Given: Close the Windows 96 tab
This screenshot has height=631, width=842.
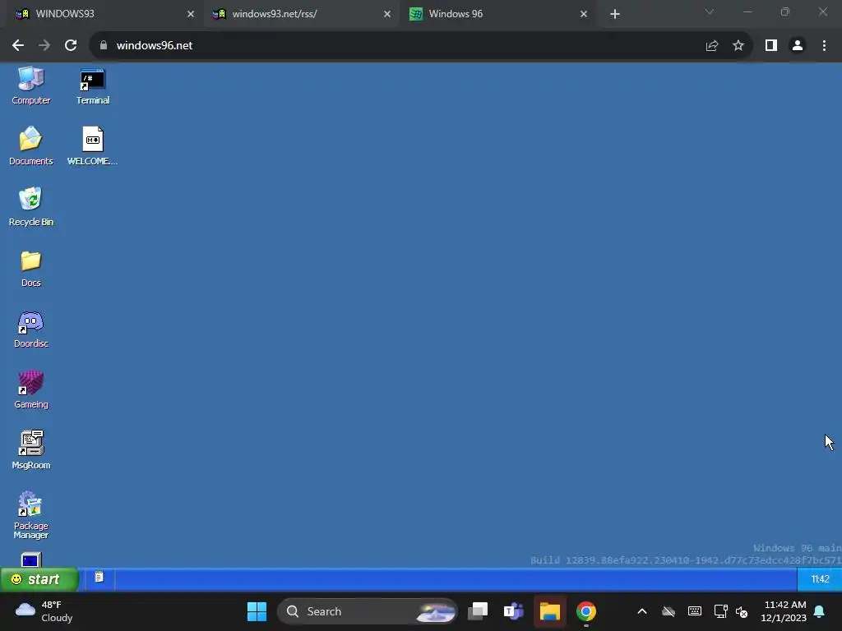Looking at the screenshot, I should pos(584,14).
